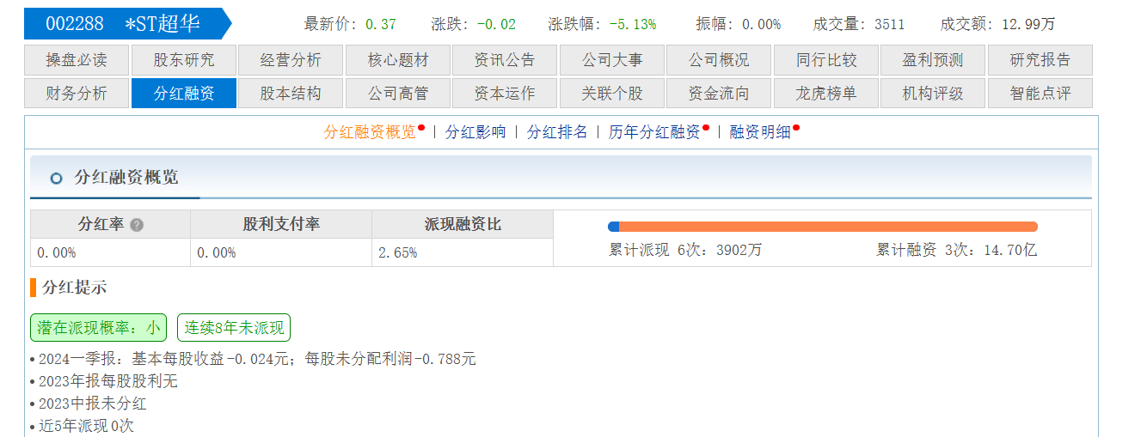Click the 最新价 0.37 quote value
1141x437 pixels.
[x=381, y=25]
